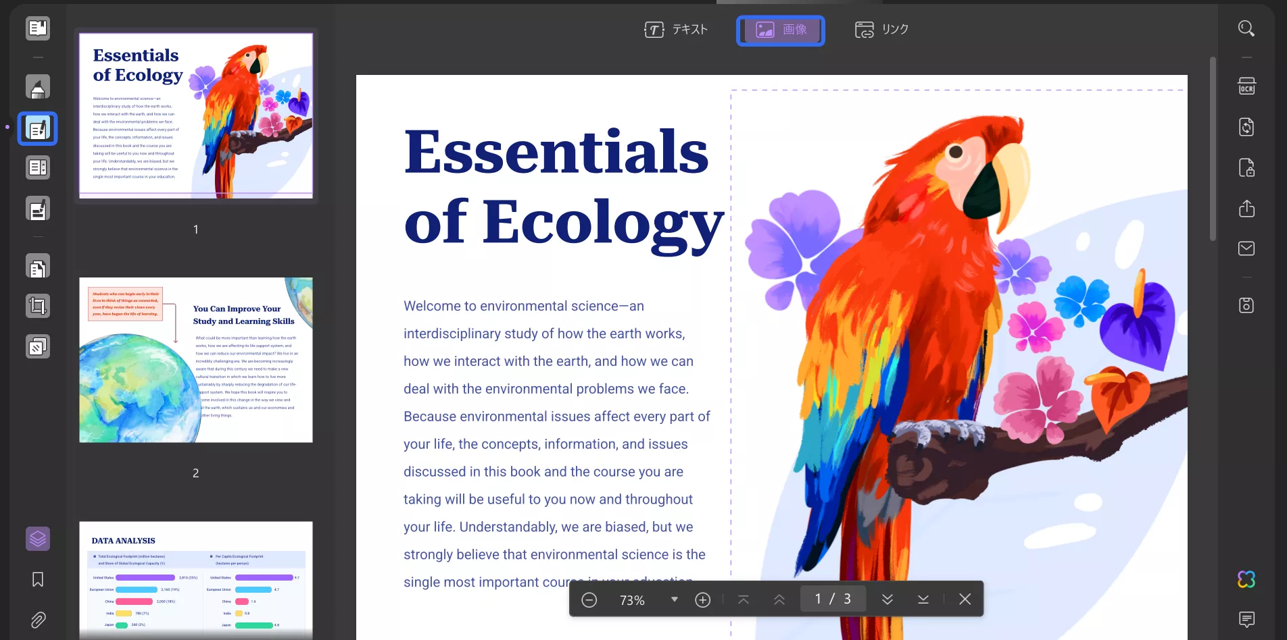1287x640 pixels.
Task: Open the Organize Pages tool icon
Action: [x=38, y=167]
